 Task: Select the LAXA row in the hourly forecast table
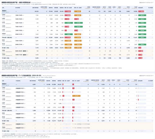[x=77, y=15]
